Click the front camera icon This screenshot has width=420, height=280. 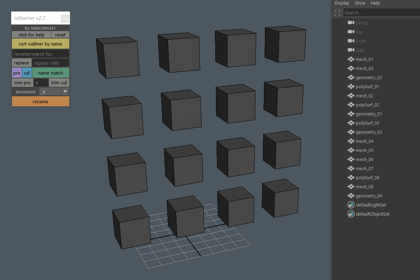pos(351,41)
